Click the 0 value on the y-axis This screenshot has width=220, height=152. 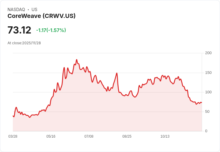206,131
